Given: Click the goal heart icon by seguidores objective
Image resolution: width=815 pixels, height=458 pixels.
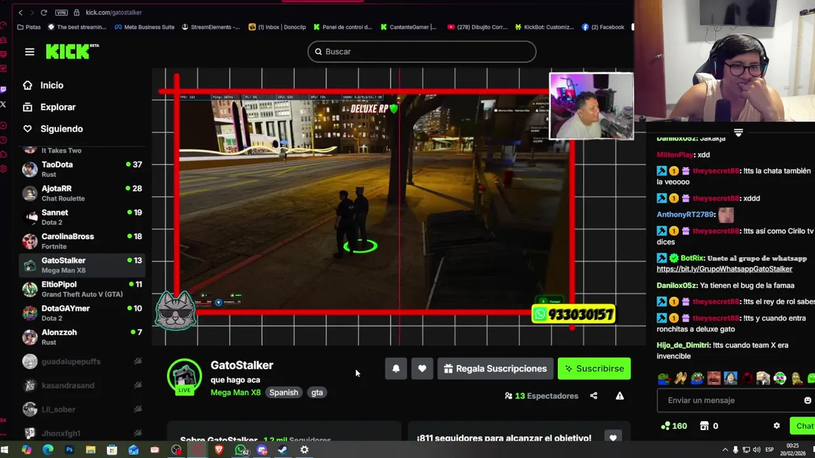Looking at the screenshot, I should tap(613, 438).
